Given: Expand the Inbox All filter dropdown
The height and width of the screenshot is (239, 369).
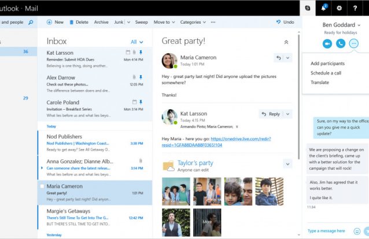Looking at the screenshot, I should click(x=137, y=42).
